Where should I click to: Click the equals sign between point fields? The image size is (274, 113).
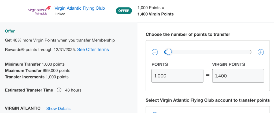(208, 75)
